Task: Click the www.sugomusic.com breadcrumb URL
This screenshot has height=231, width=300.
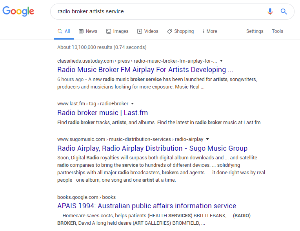Action: 130,139
